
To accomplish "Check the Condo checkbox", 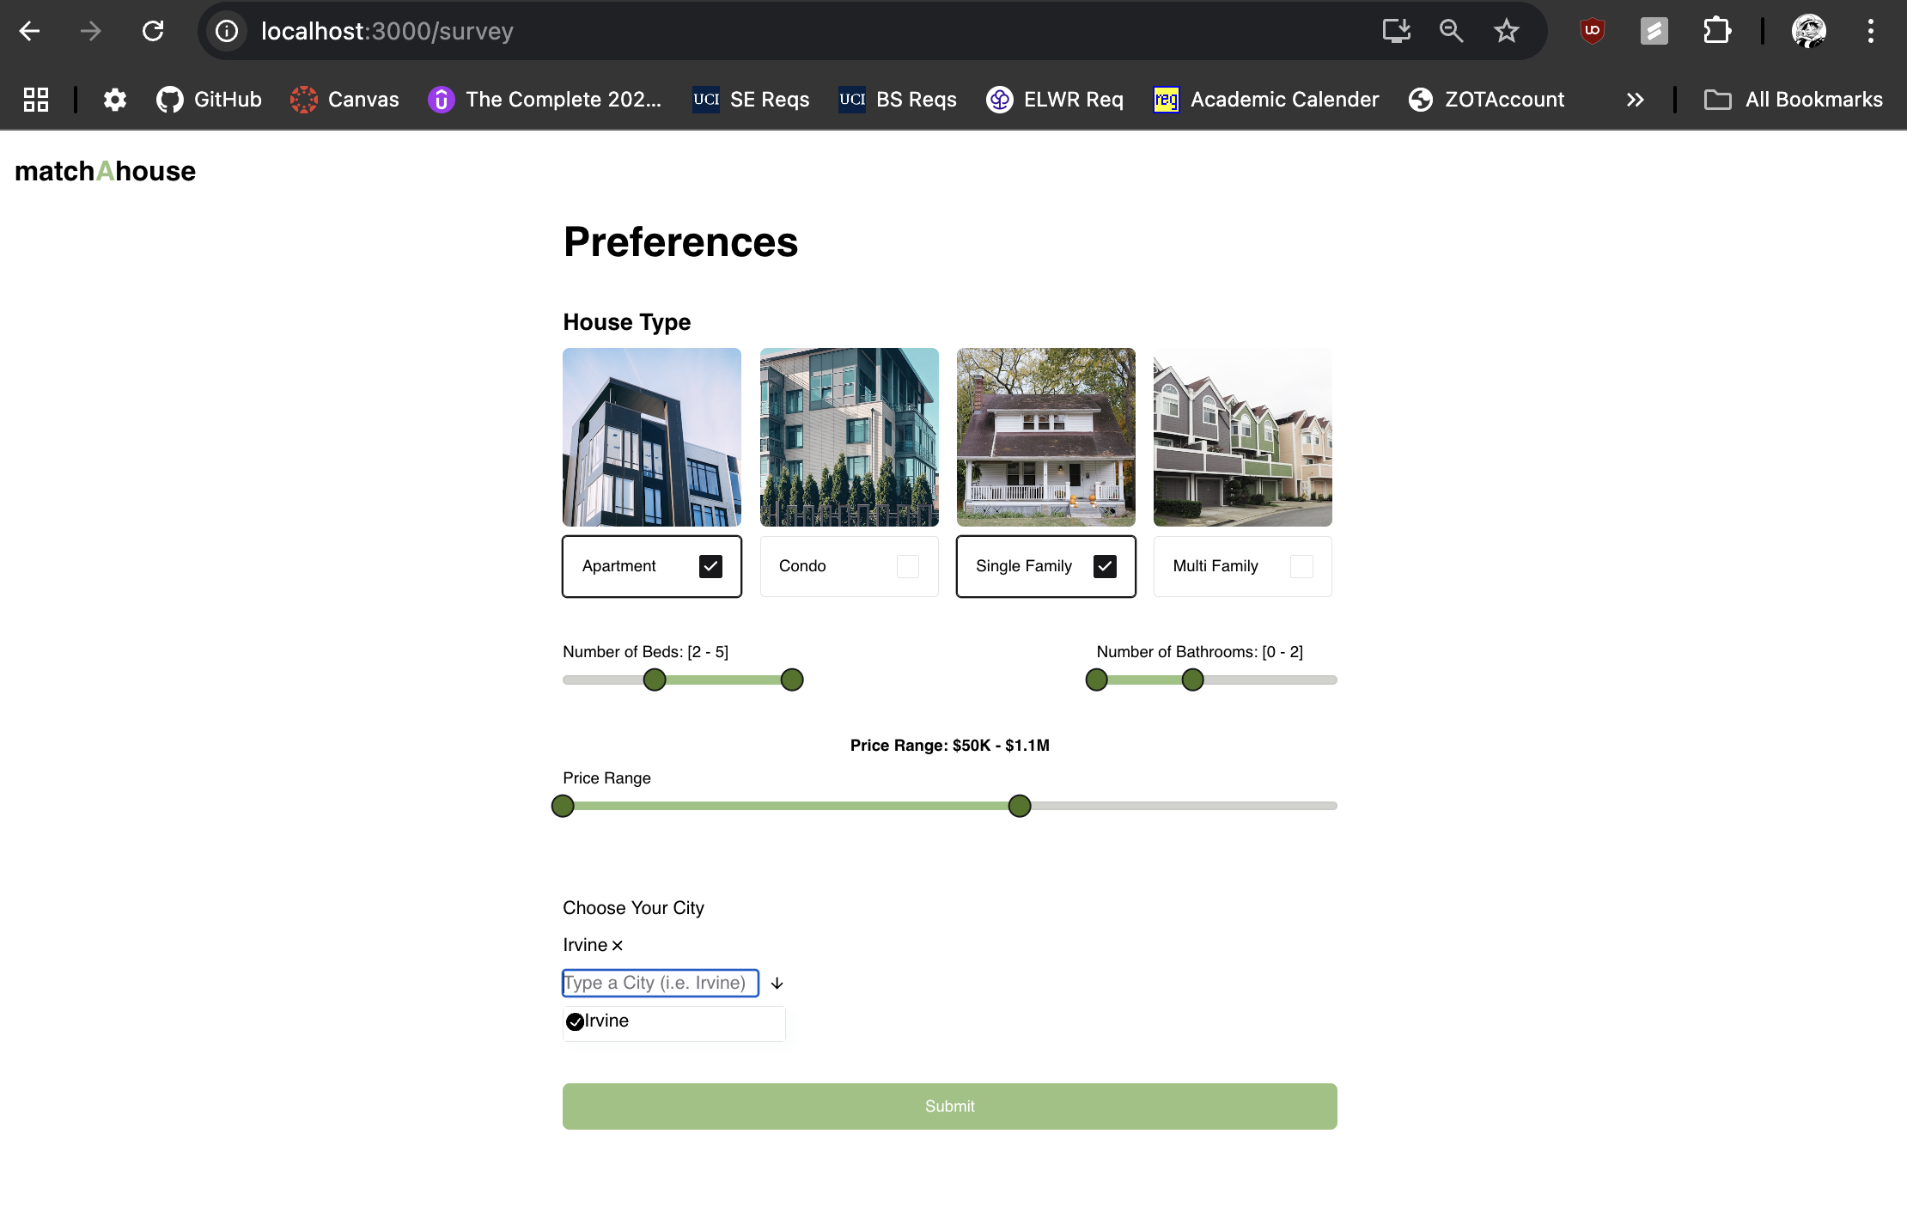I will click(907, 566).
